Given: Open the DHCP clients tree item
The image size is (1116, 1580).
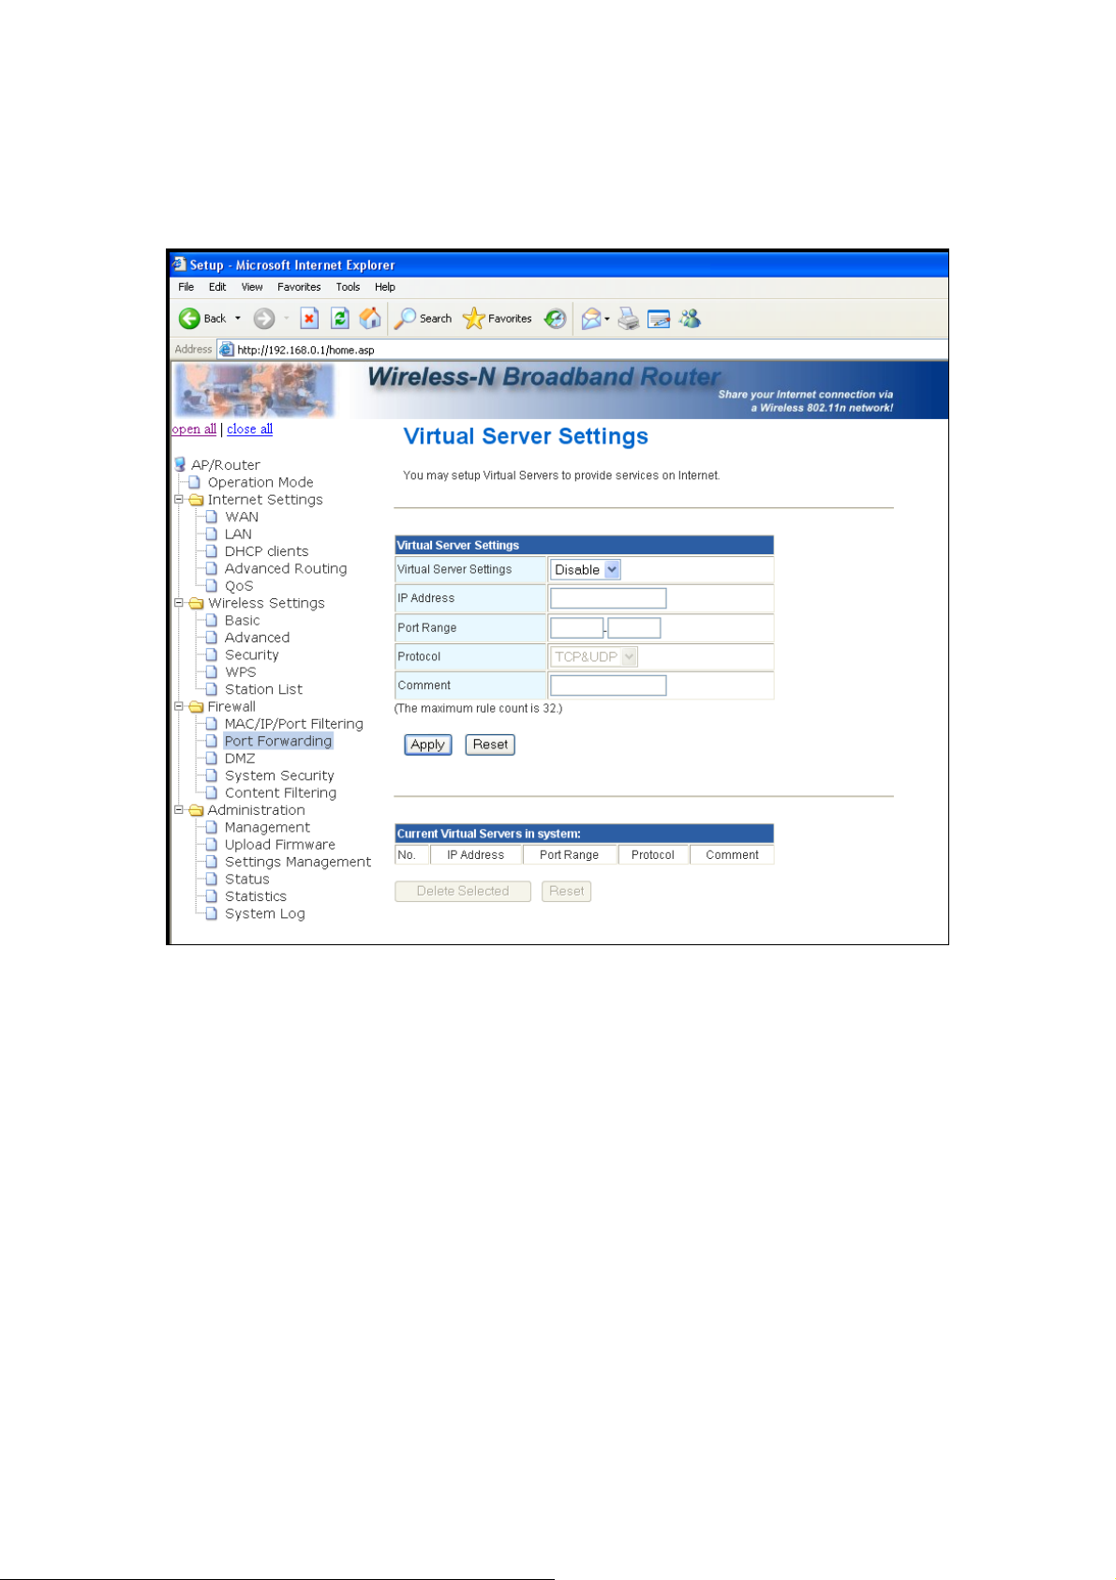Looking at the screenshot, I should click(x=266, y=551).
